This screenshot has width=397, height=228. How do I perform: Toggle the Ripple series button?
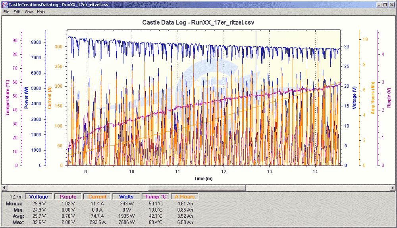point(68,197)
